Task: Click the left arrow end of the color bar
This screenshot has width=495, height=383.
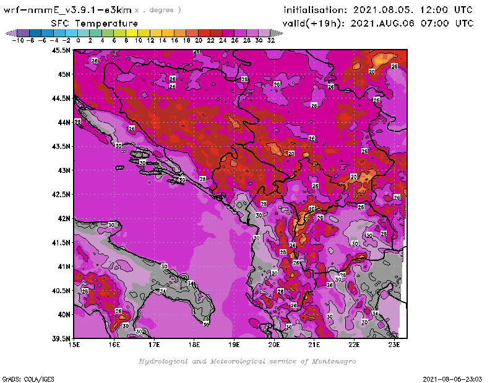Action: (11, 33)
